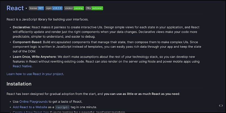Click the npm v18.2.0 version badge
The width and height of the screenshot is (226, 113).
click(54, 8)
